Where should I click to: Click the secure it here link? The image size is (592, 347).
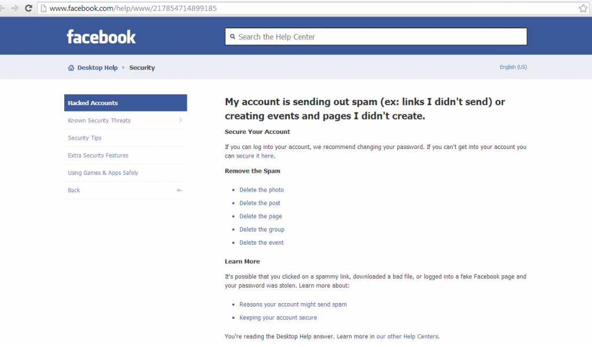255,156
